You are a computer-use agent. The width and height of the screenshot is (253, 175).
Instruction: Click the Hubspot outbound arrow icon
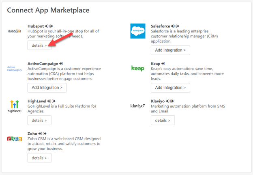(51, 26)
